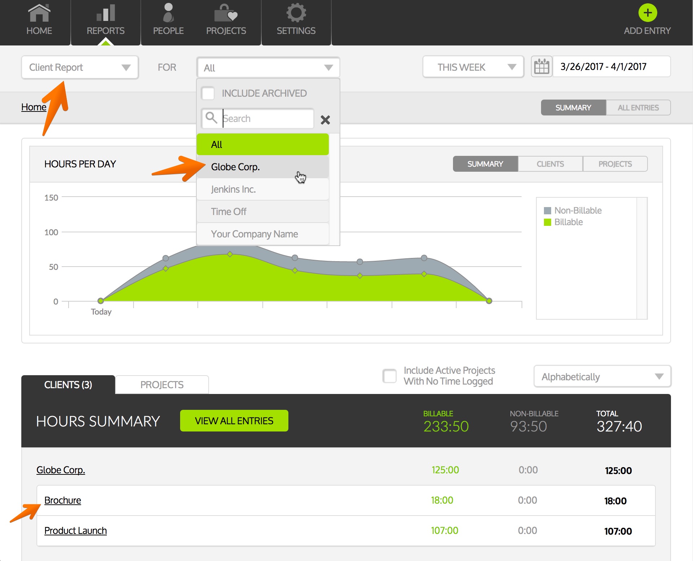The image size is (693, 561).
Task: Click the magnifier icon in the search box
Action: point(211,118)
